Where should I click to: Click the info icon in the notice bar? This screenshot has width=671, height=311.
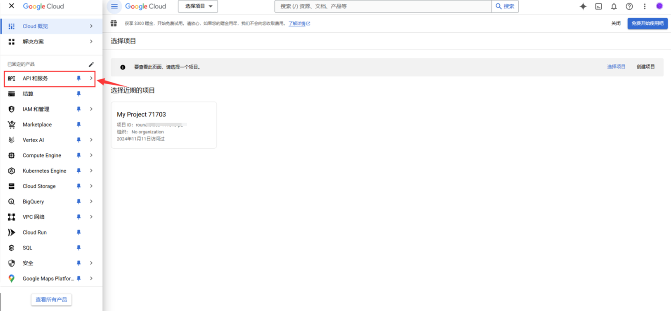(x=123, y=67)
